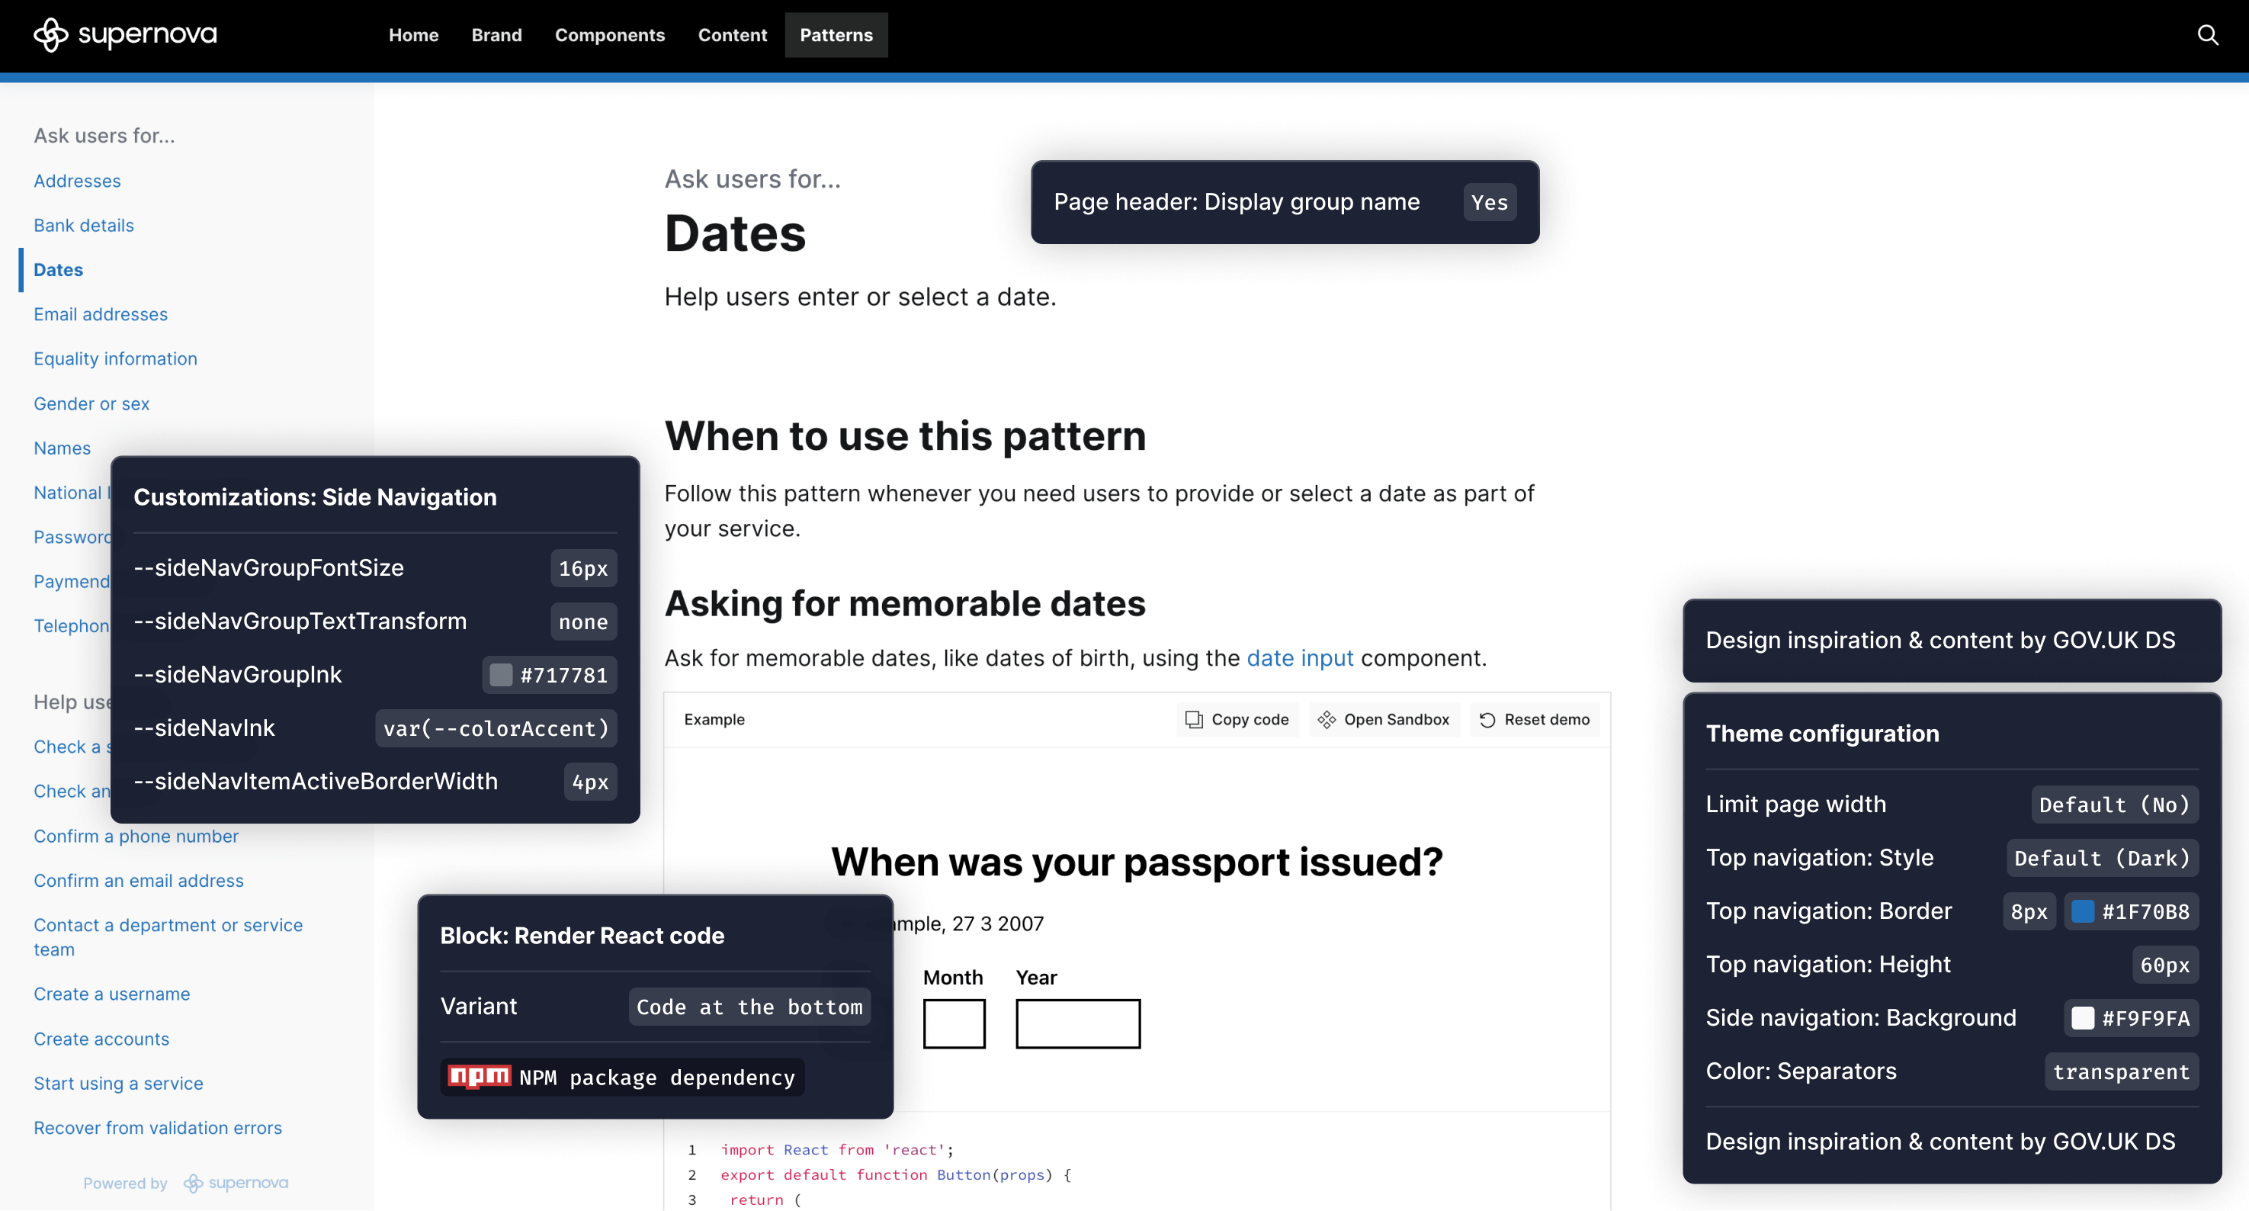The image size is (2249, 1211).
Task: Click the Reset demo icon
Action: (1487, 719)
